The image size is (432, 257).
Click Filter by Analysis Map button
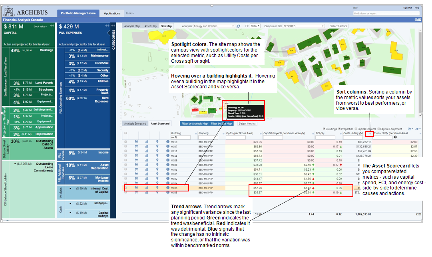195,124
